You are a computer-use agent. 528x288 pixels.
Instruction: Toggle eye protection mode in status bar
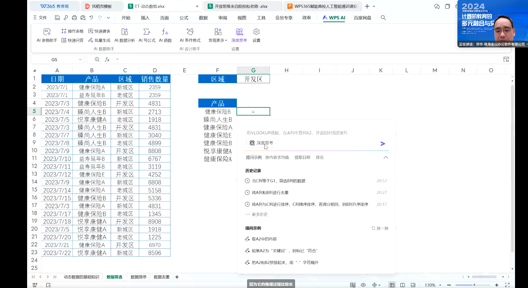pyautogui.click(x=363, y=285)
